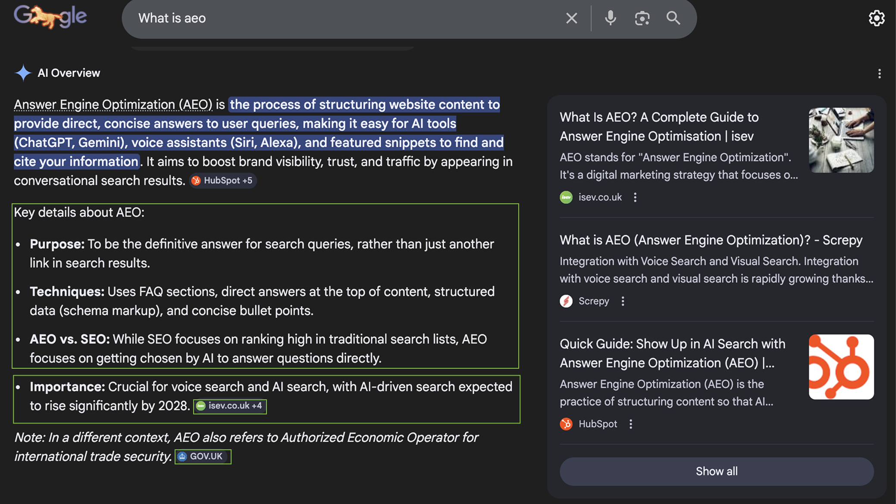Click the HubSpot logo thumbnail image
This screenshot has width=896, height=504.
[841, 367]
